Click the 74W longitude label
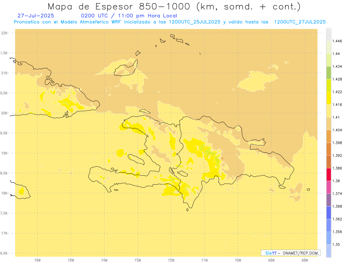Viewport: 342px width, 264px height. 104,260
